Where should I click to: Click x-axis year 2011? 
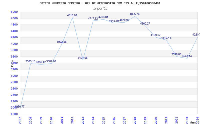pyautogui.click(x=62, y=120)
